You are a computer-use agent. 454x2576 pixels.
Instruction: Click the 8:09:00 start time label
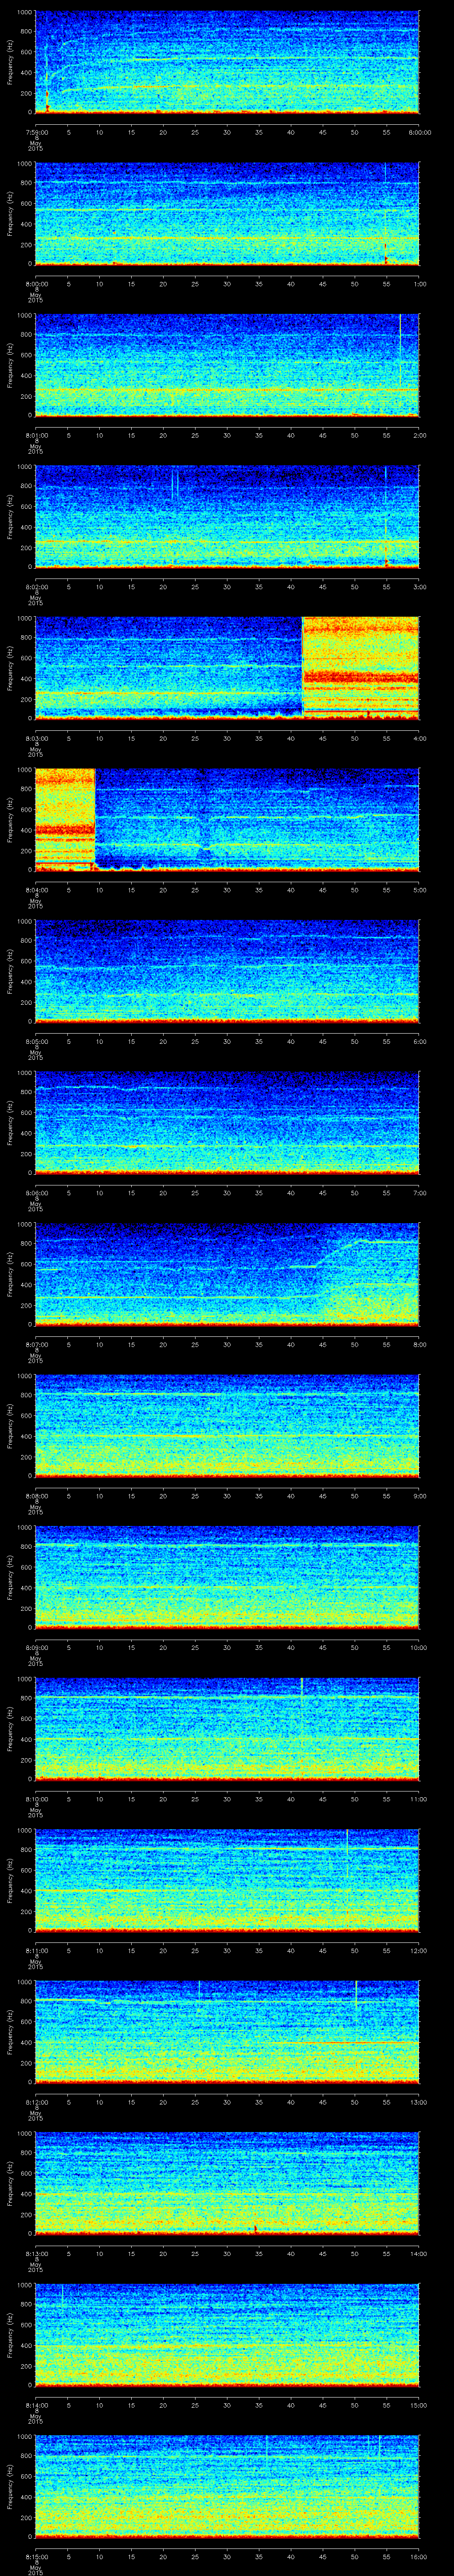pos(36,1648)
